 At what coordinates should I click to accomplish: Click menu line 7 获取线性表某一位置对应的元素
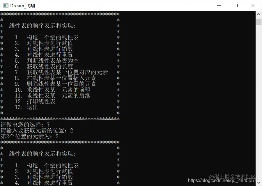61,72
